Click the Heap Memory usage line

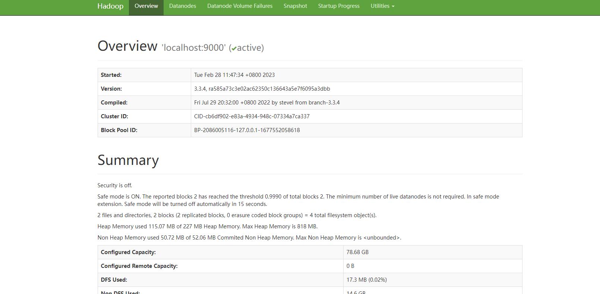pyautogui.click(x=207, y=226)
